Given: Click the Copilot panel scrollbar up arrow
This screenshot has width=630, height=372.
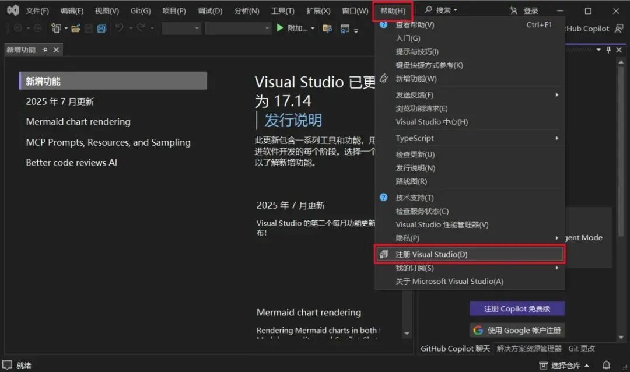Looking at the screenshot, I should coord(621,62).
